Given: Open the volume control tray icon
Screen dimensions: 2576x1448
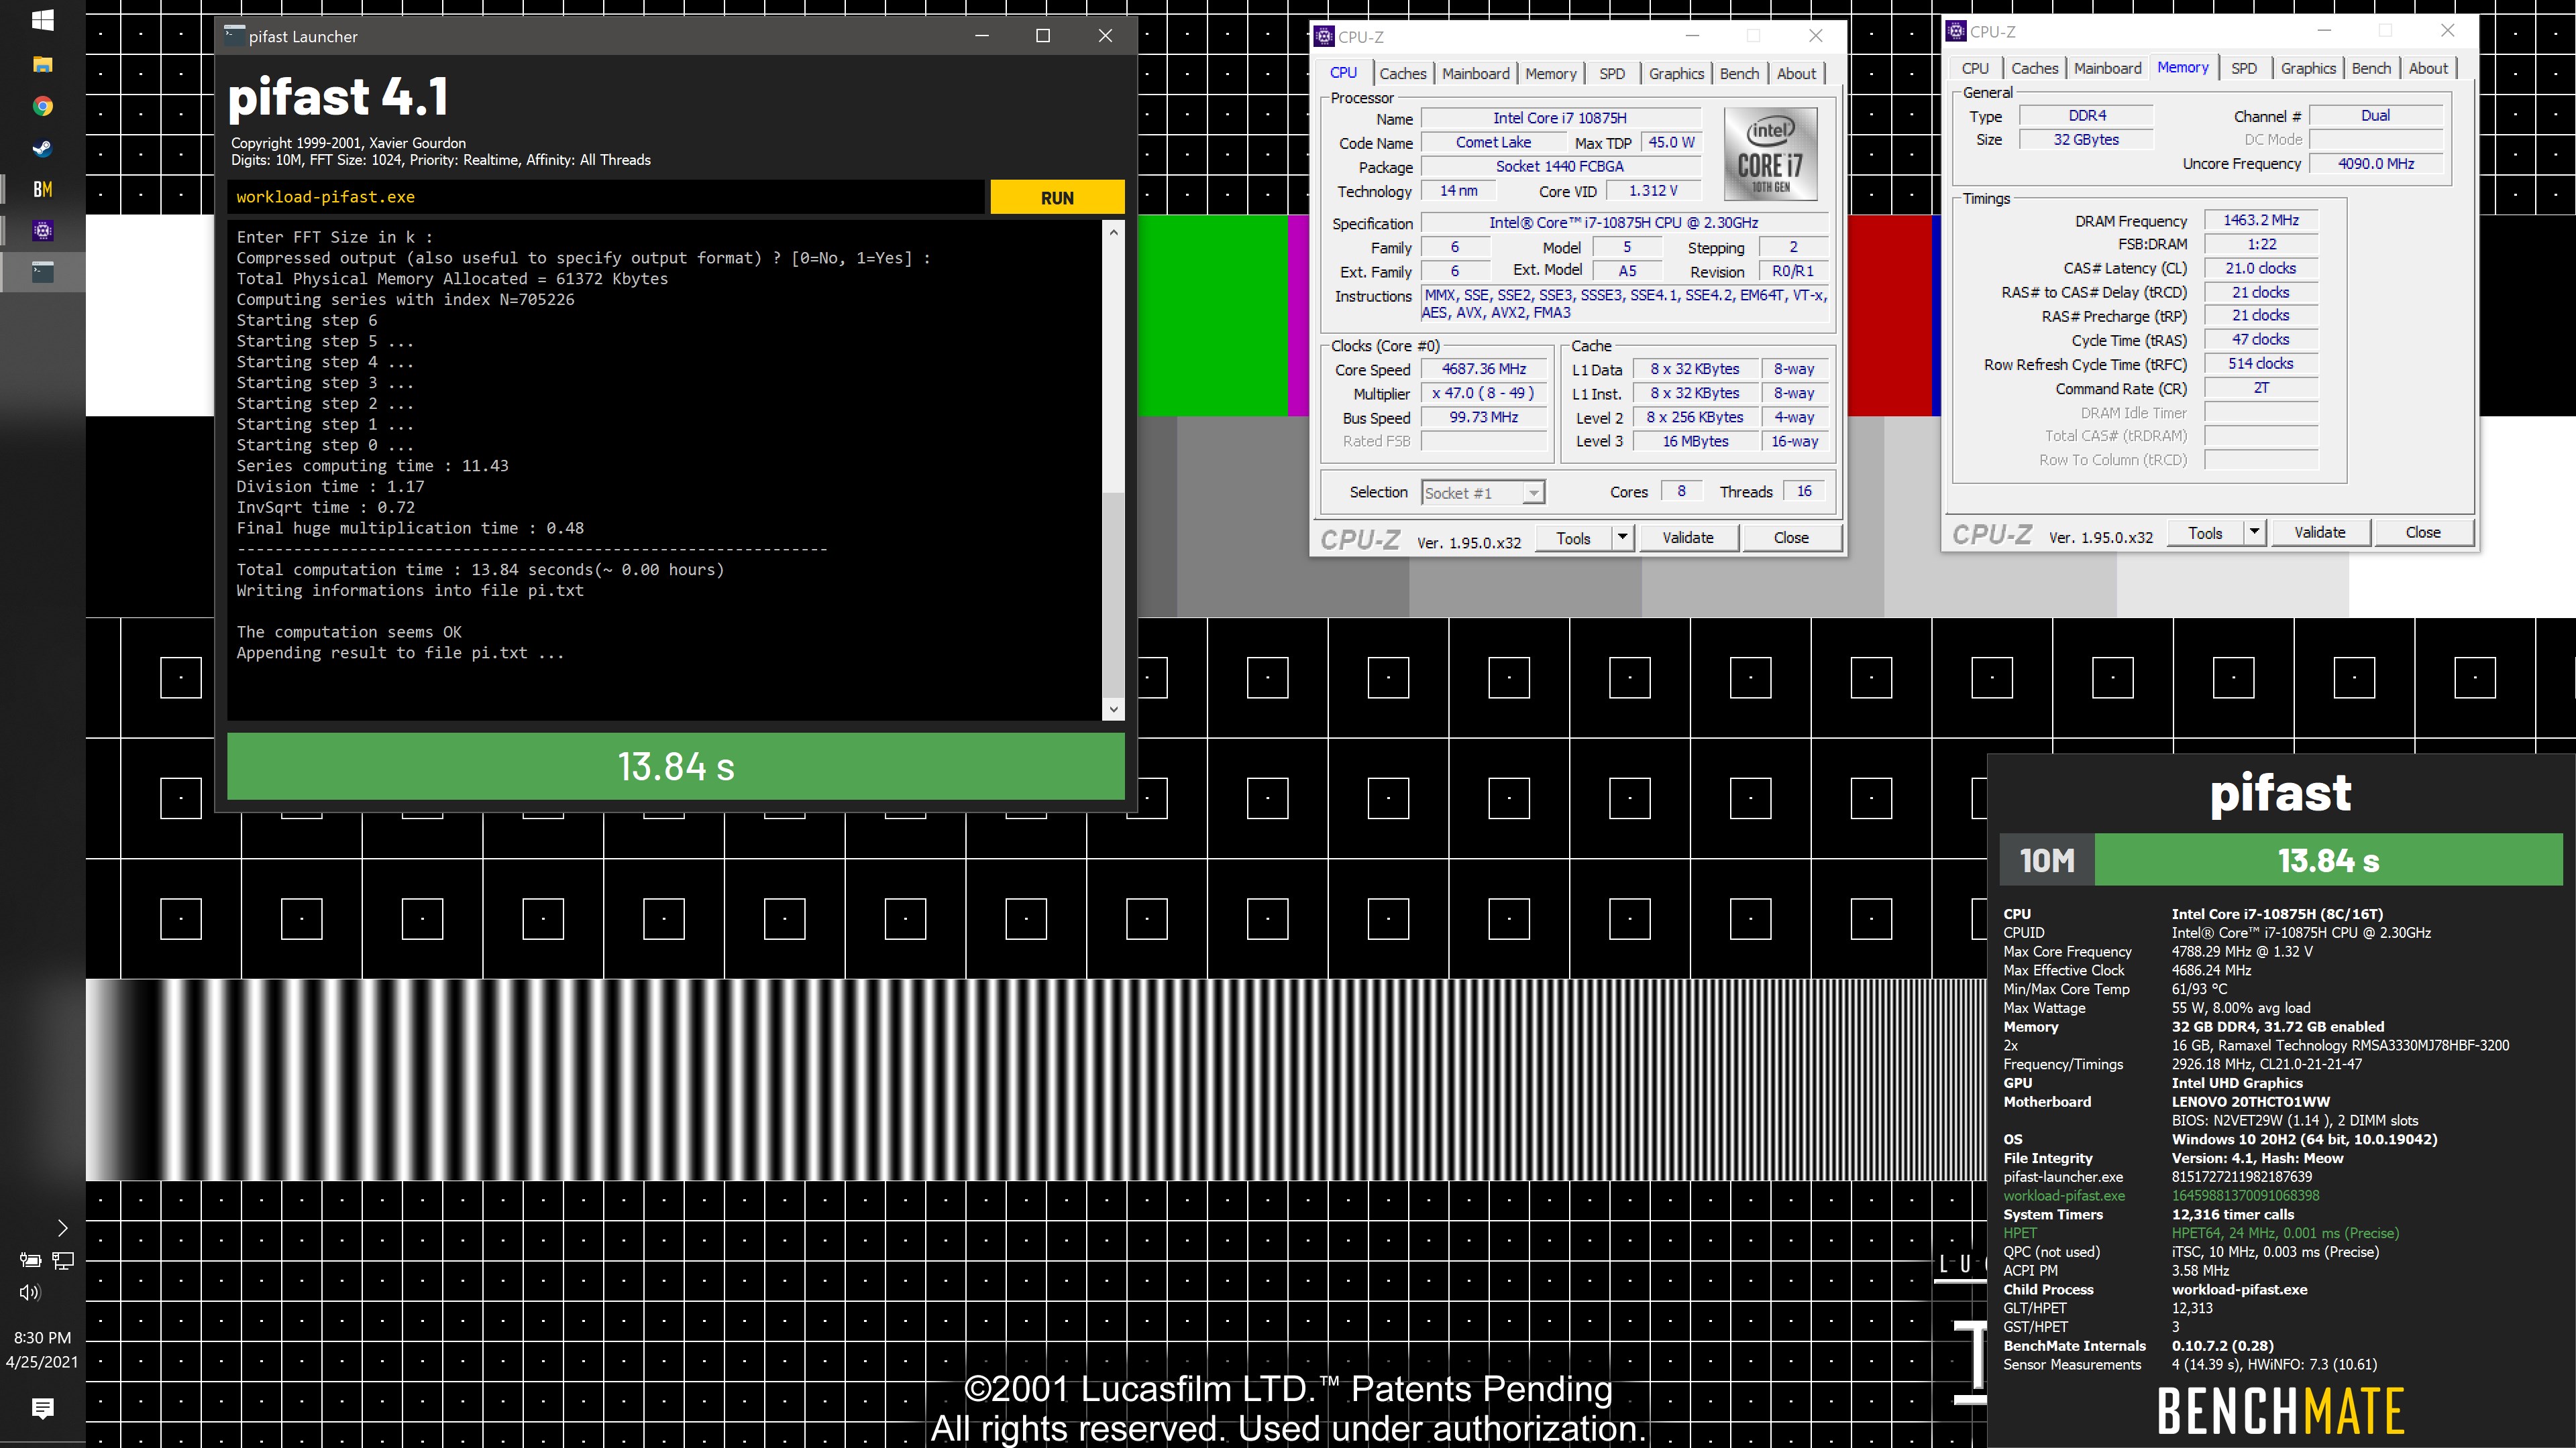Looking at the screenshot, I should [x=30, y=1292].
